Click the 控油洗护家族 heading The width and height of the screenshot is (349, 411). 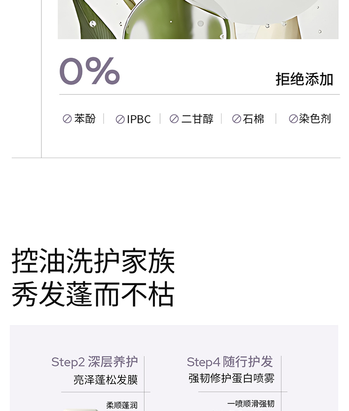93,261
